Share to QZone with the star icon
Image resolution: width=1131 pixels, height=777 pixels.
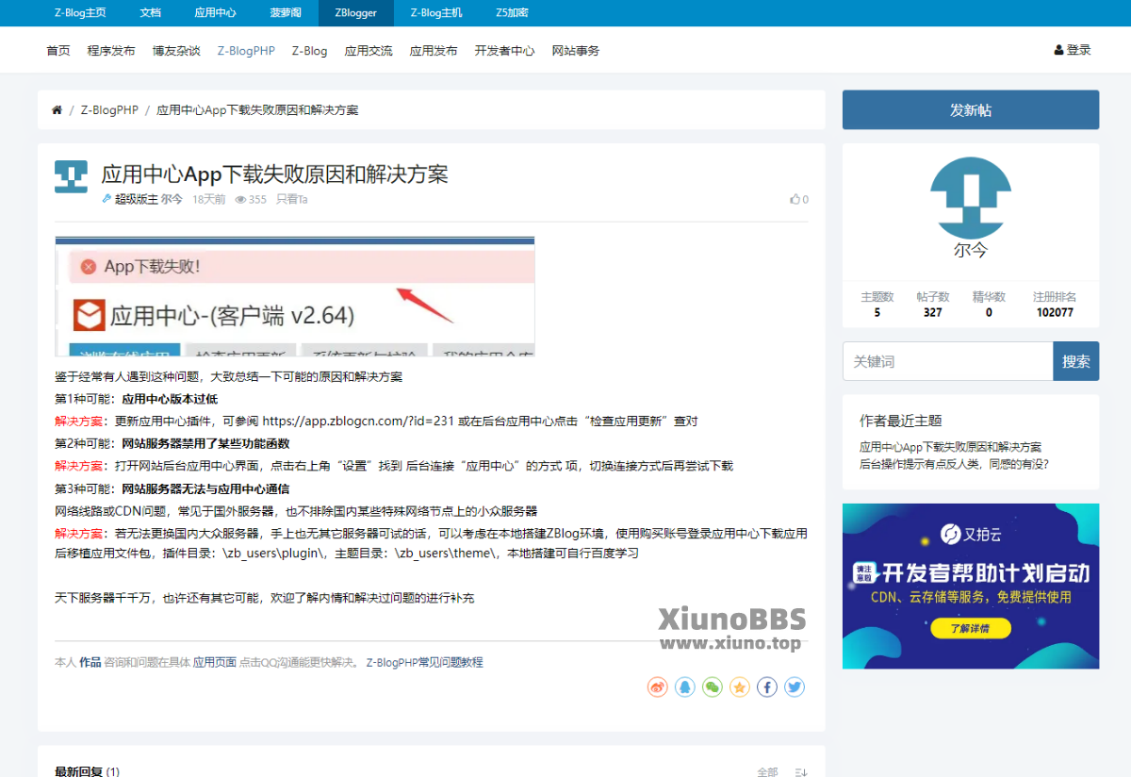740,687
